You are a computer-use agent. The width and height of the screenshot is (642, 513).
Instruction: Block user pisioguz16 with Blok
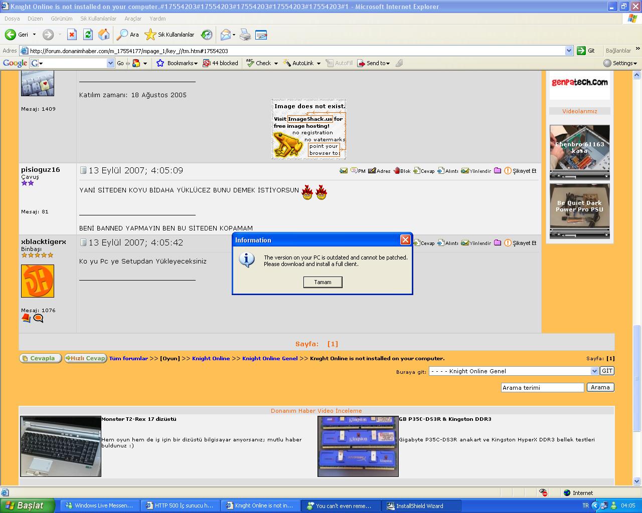(402, 171)
